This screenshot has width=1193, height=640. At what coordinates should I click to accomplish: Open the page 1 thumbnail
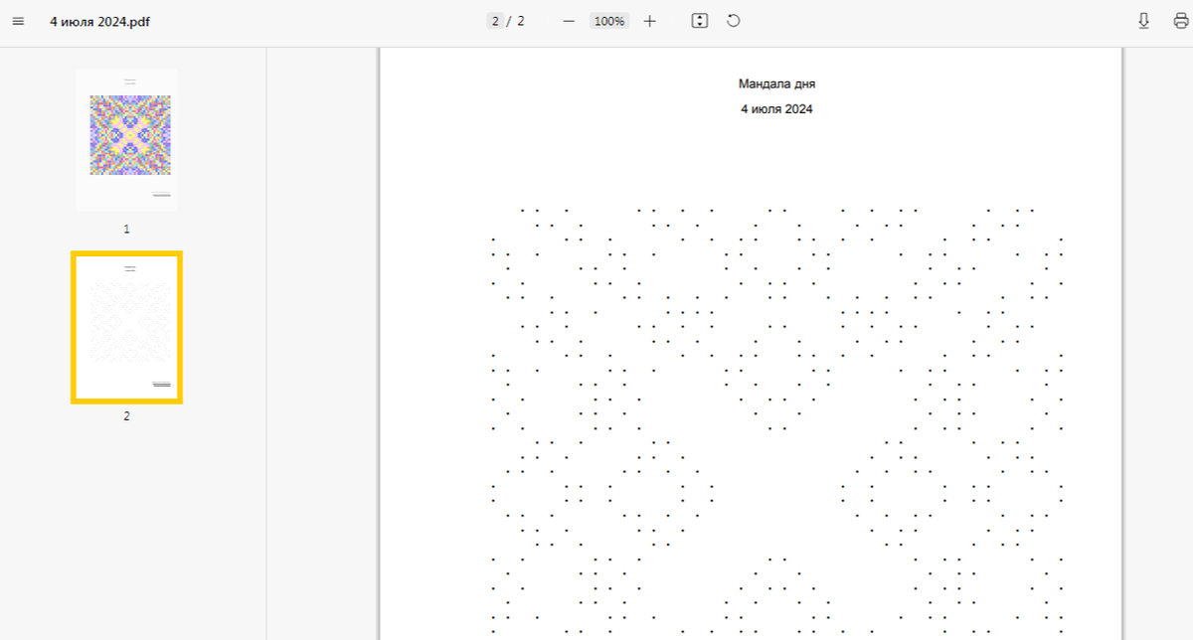point(126,139)
